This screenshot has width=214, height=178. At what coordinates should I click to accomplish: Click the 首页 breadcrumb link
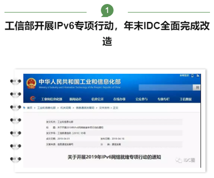(30, 108)
